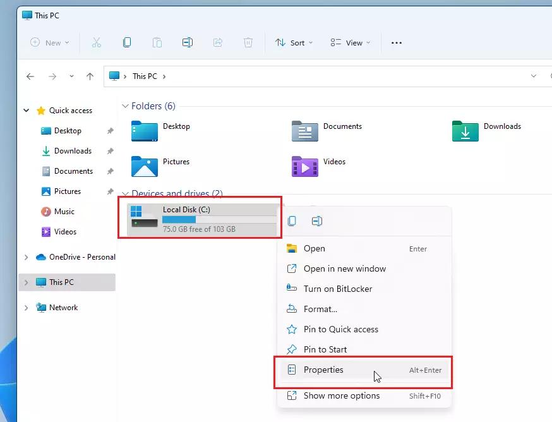Go up one folder level
This screenshot has width=552, height=422.
tap(90, 76)
